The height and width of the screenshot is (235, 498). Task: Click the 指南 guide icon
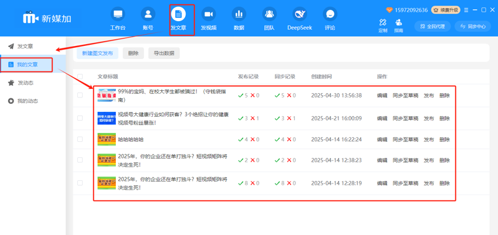coord(399,22)
